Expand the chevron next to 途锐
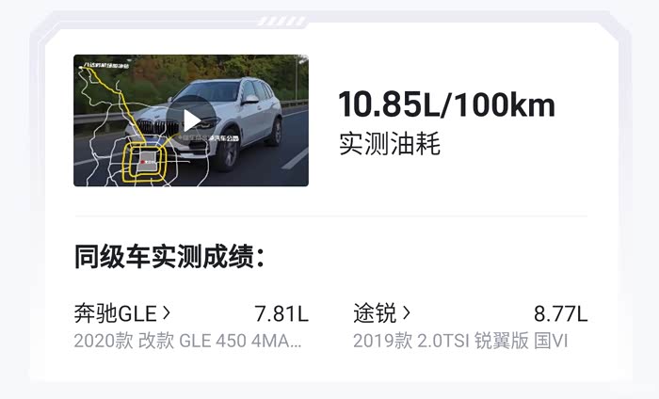 pyautogui.click(x=406, y=313)
